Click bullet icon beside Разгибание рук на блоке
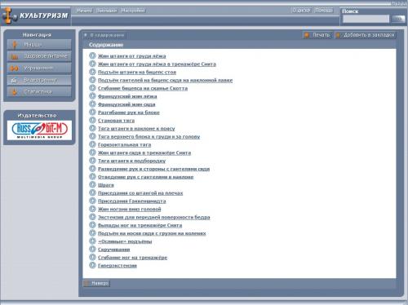This screenshot has height=305, width=408. 92,112
